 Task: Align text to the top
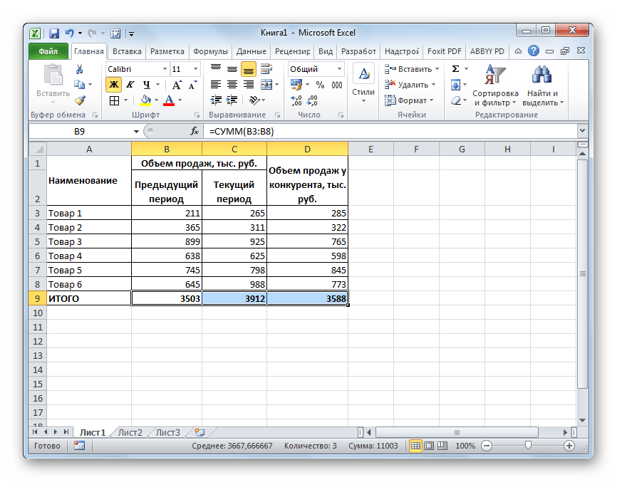point(216,69)
